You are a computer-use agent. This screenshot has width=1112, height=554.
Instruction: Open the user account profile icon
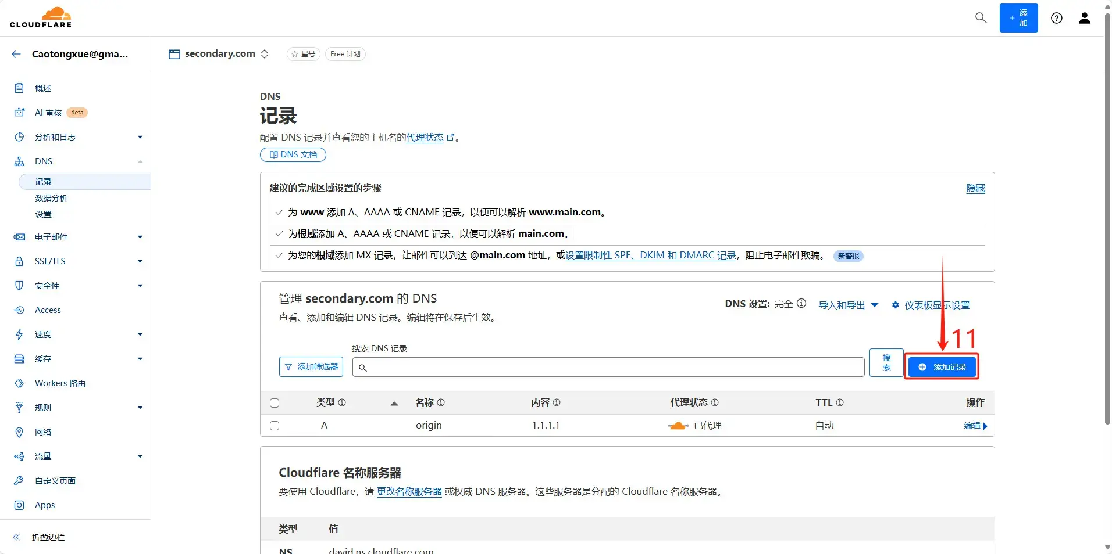tap(1084, 18)
